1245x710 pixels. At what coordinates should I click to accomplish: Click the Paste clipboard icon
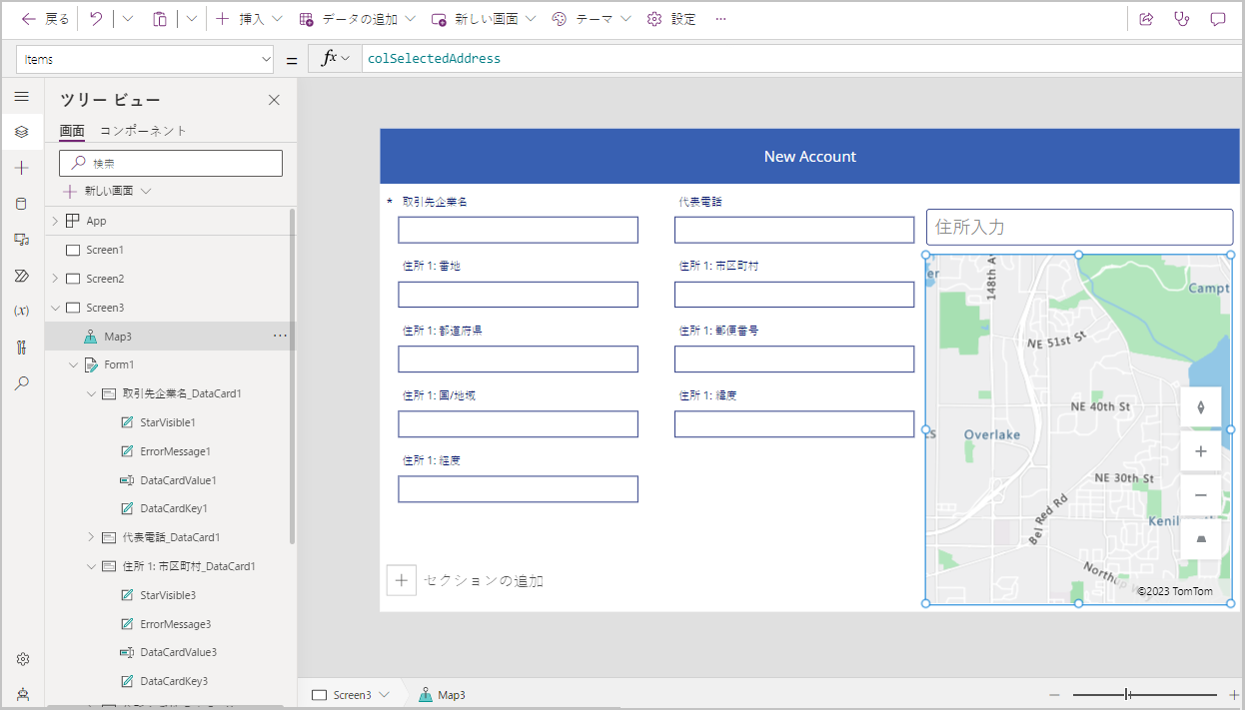tap(160, 19)
